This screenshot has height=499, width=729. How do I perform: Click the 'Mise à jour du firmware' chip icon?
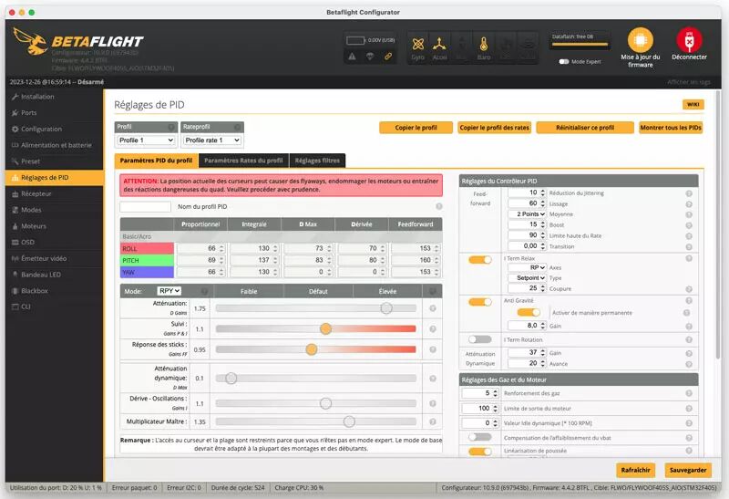641,40
